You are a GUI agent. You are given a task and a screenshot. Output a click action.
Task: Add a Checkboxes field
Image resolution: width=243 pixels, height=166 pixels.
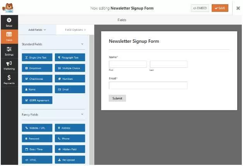click(x=37, y=79)
